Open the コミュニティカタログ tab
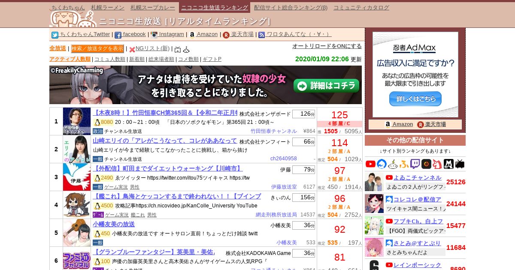The height and width of the screenshot is (270, 515). [x=361, y=7]
